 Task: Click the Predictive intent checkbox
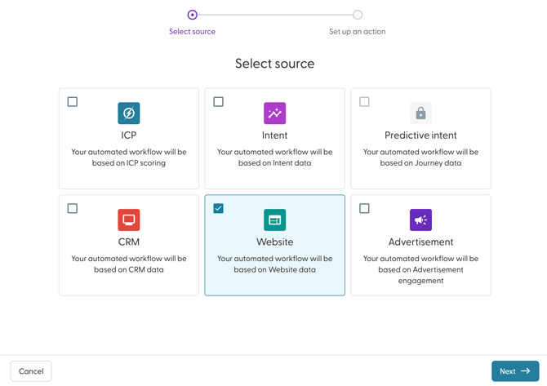coord(364,102)
